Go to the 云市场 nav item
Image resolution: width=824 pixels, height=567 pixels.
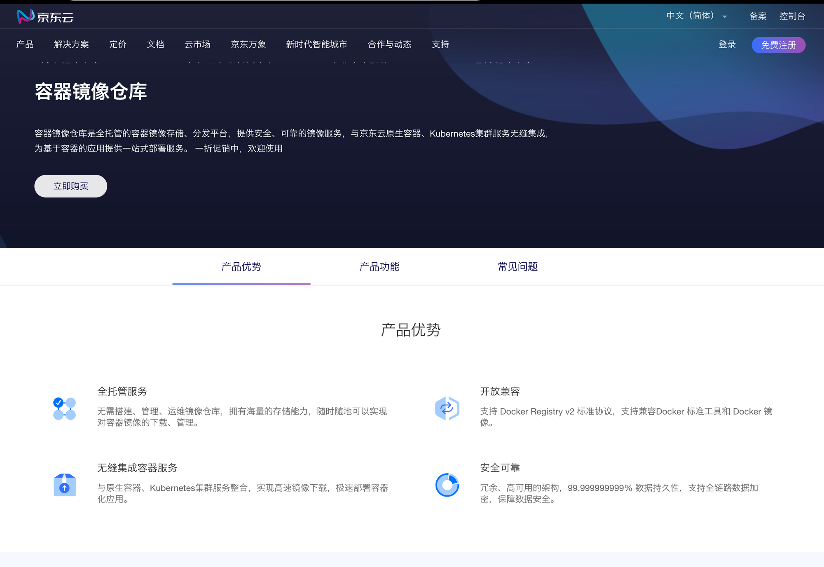[x=197, y=44]
